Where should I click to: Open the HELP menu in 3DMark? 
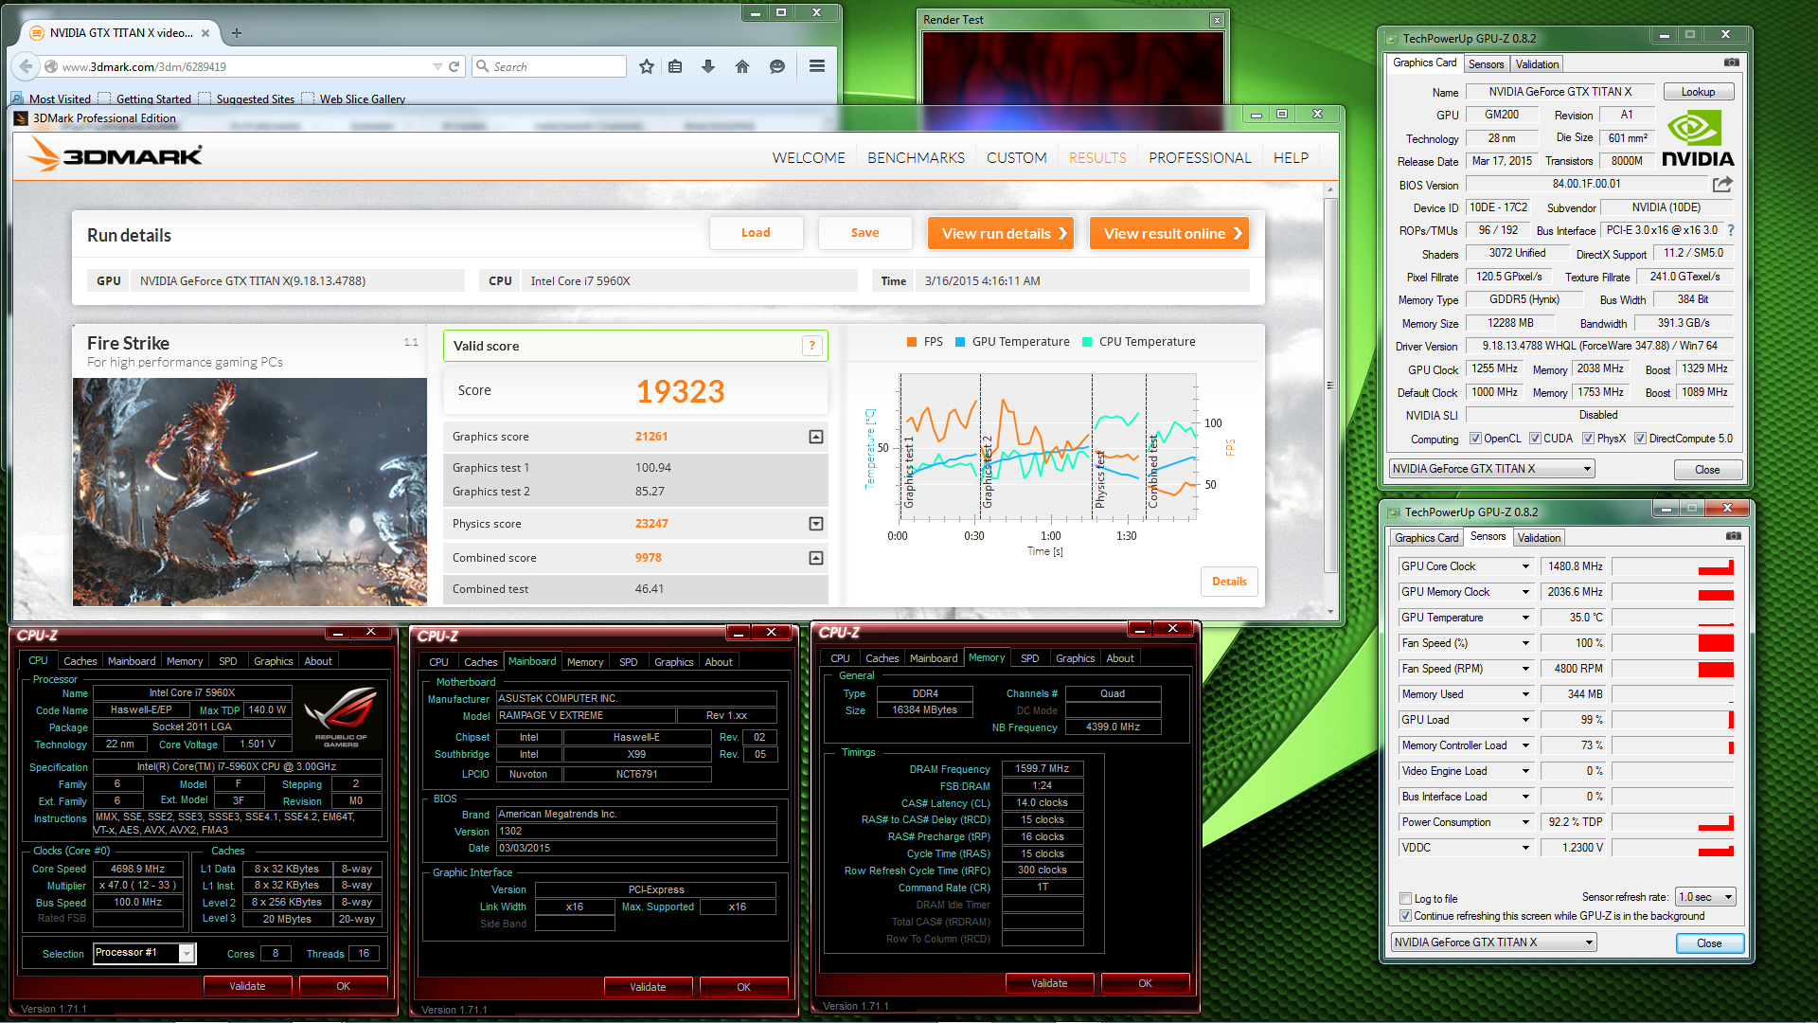click(1291, 157)
